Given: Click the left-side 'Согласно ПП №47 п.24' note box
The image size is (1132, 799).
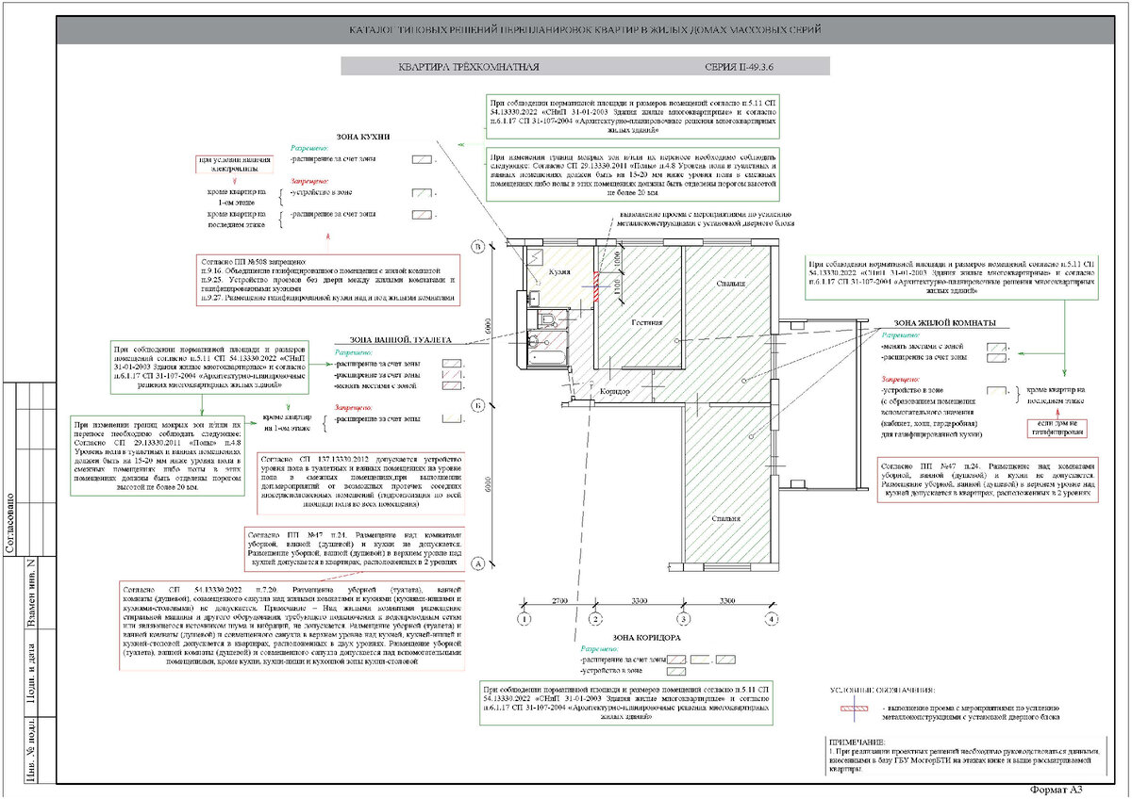Looking at the screenshot, I should pos(353,547).
